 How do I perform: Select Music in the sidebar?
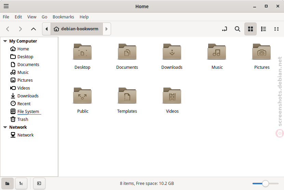pos(19,72)
